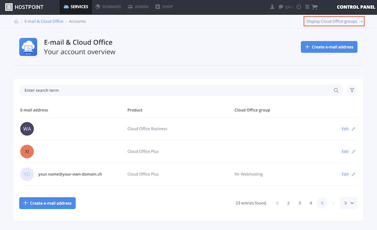Click top Create e-mail address button

(329, 47)
